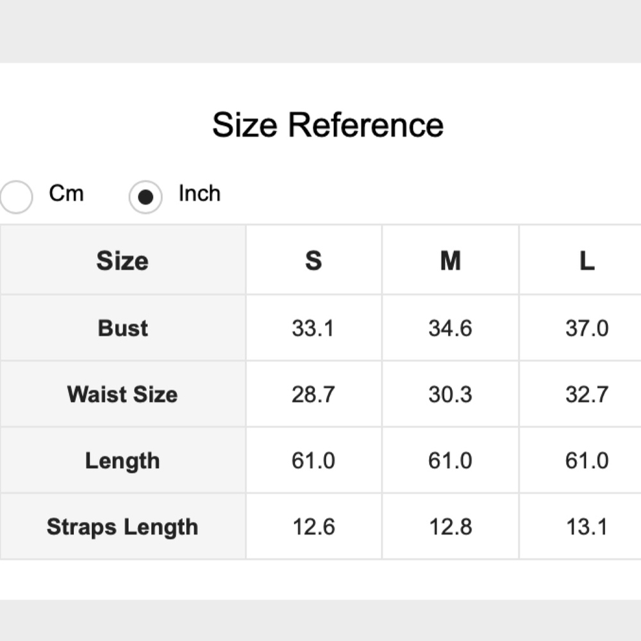Select the Cm unit radio button
Image resolution: width=641 pixels, height=641 pixels.
coord(15,197)
